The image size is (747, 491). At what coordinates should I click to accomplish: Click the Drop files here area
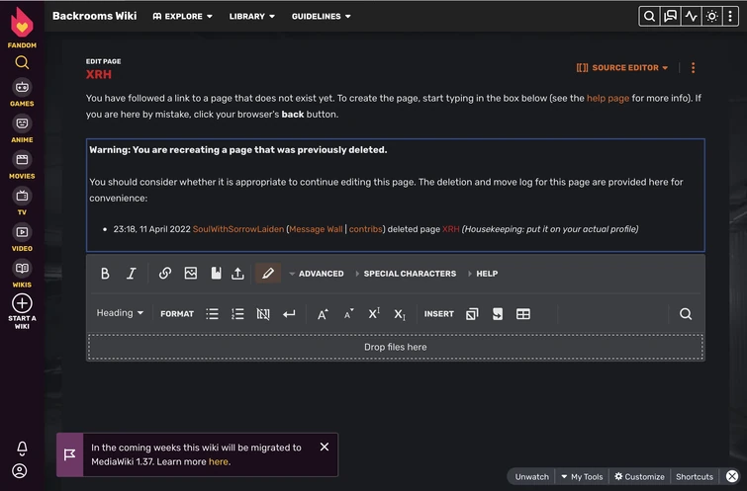coord(396,347)
